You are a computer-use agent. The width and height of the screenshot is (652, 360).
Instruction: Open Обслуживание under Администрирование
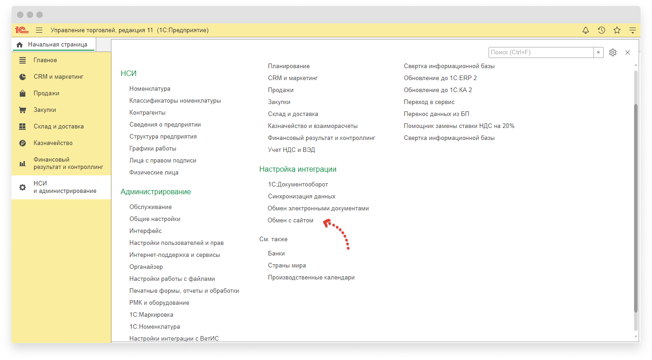pyautogui.click(x=151, y=207)
